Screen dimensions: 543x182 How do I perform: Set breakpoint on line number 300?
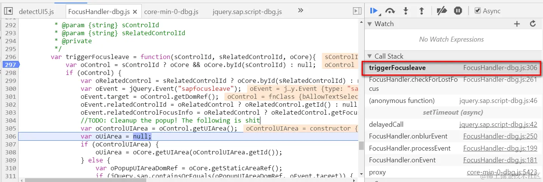(x=11, y=89)
